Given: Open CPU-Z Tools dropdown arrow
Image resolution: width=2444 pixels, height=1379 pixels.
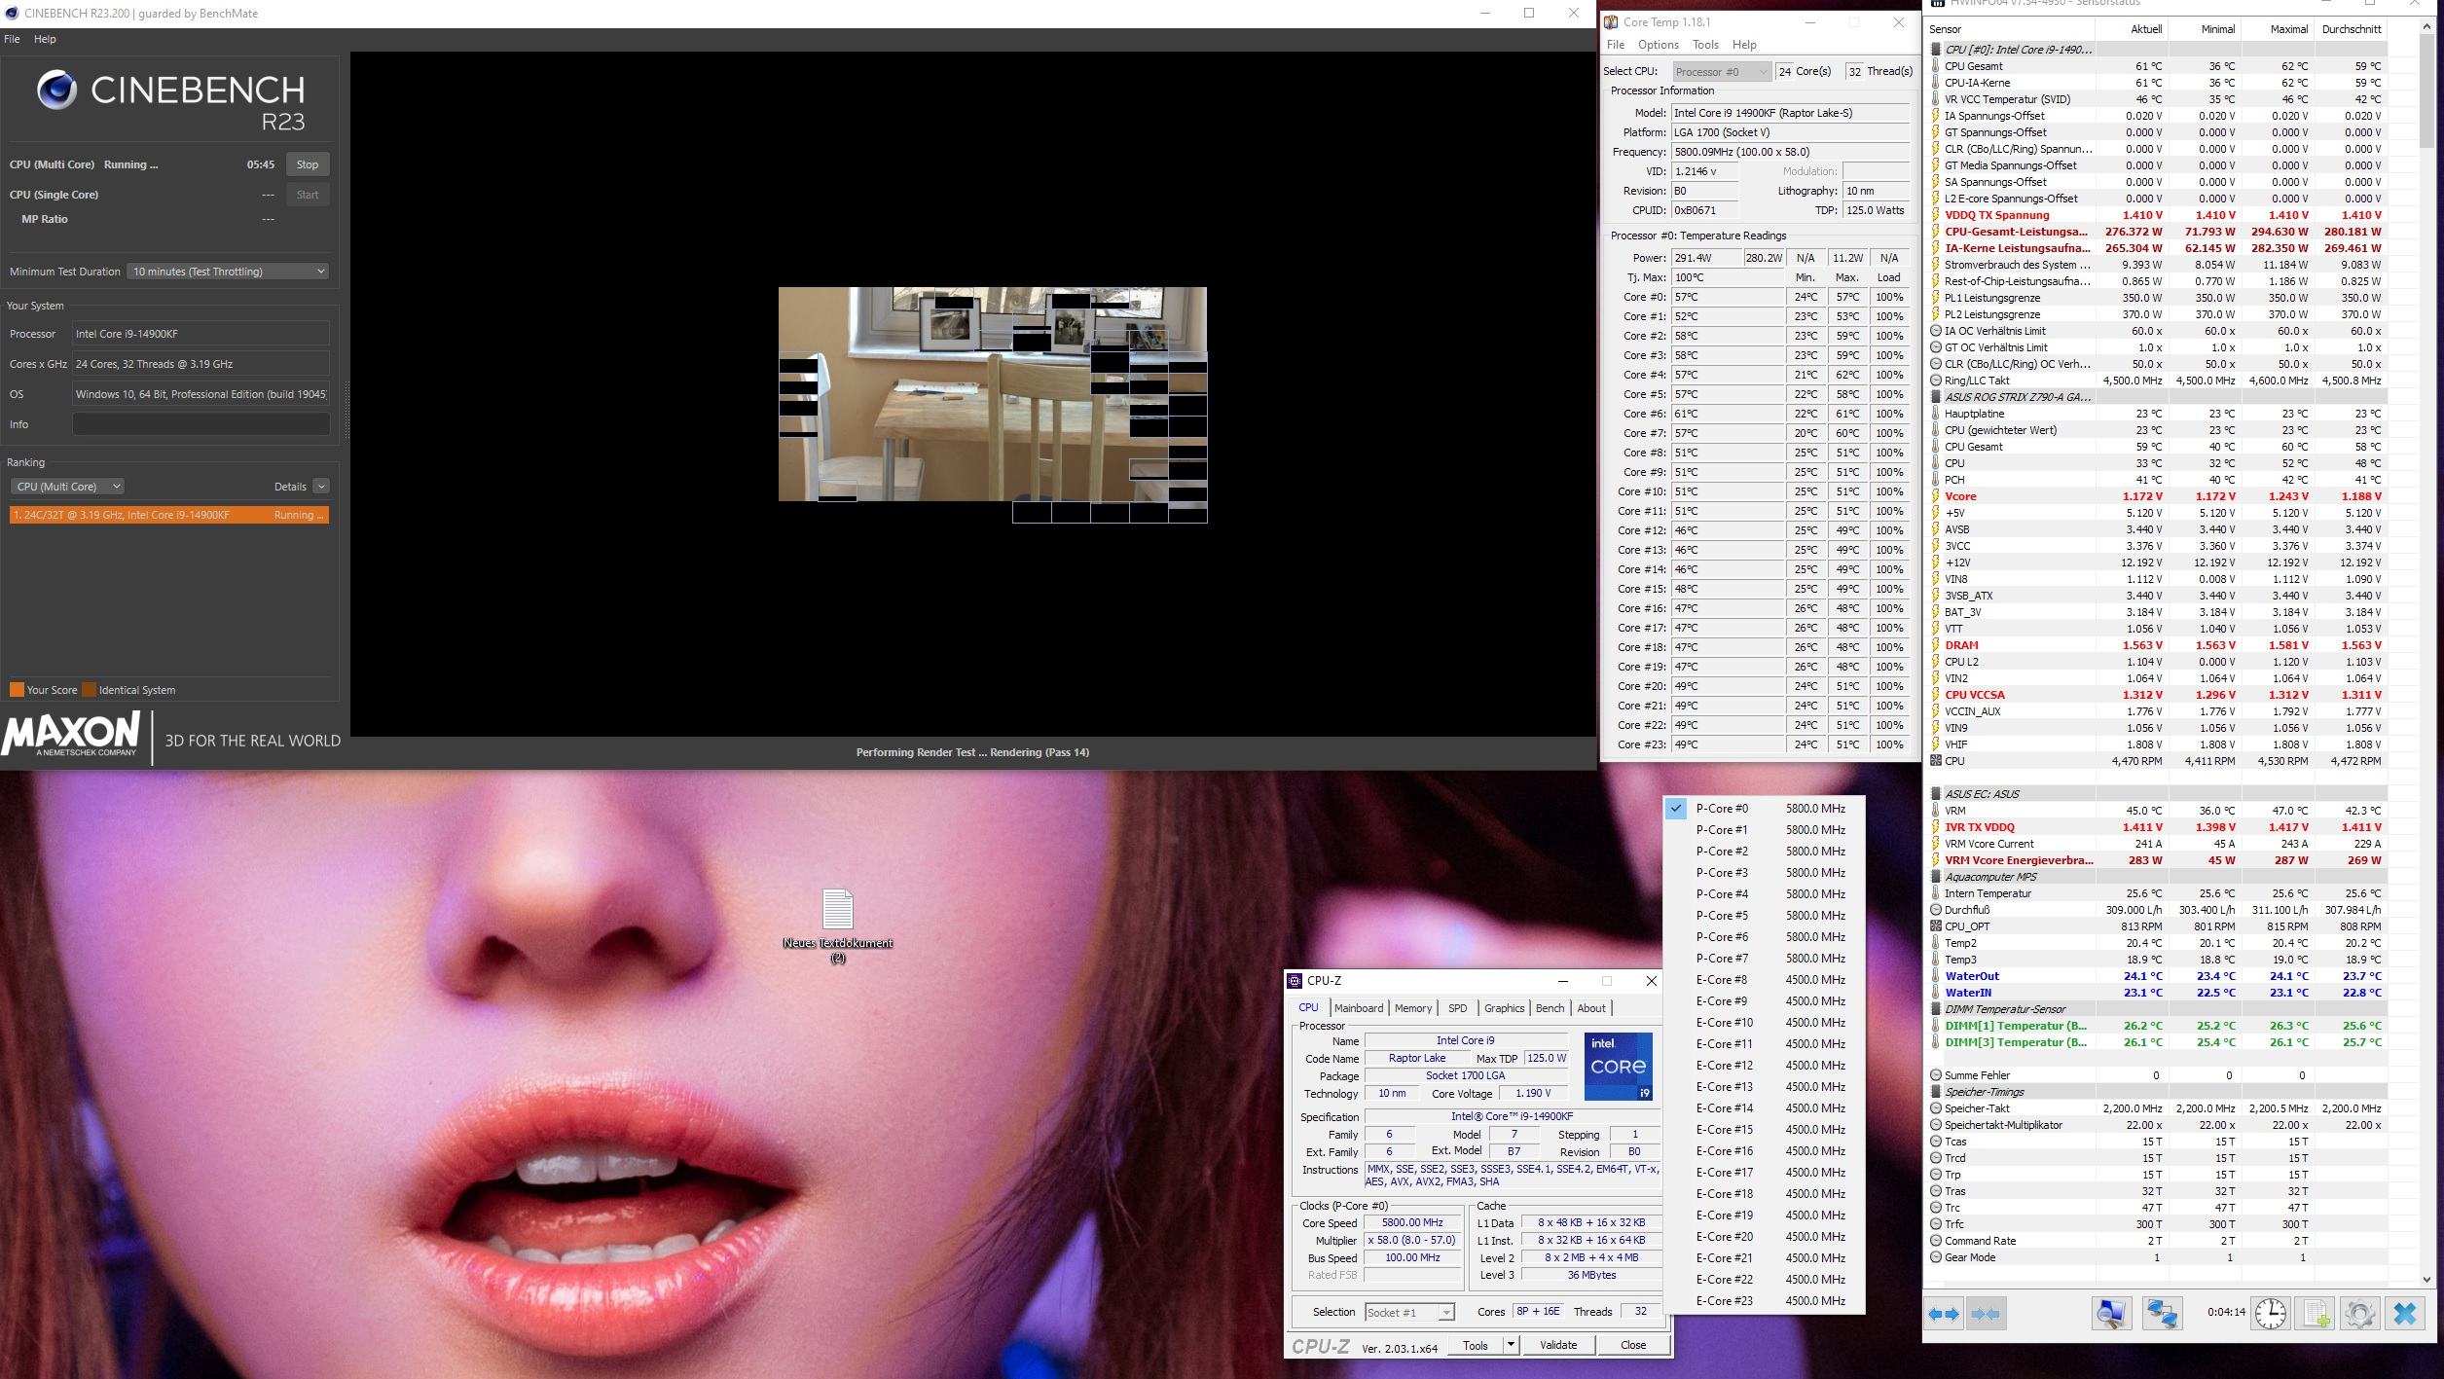Looking at the screenshot, I should coord(1511,1345).
